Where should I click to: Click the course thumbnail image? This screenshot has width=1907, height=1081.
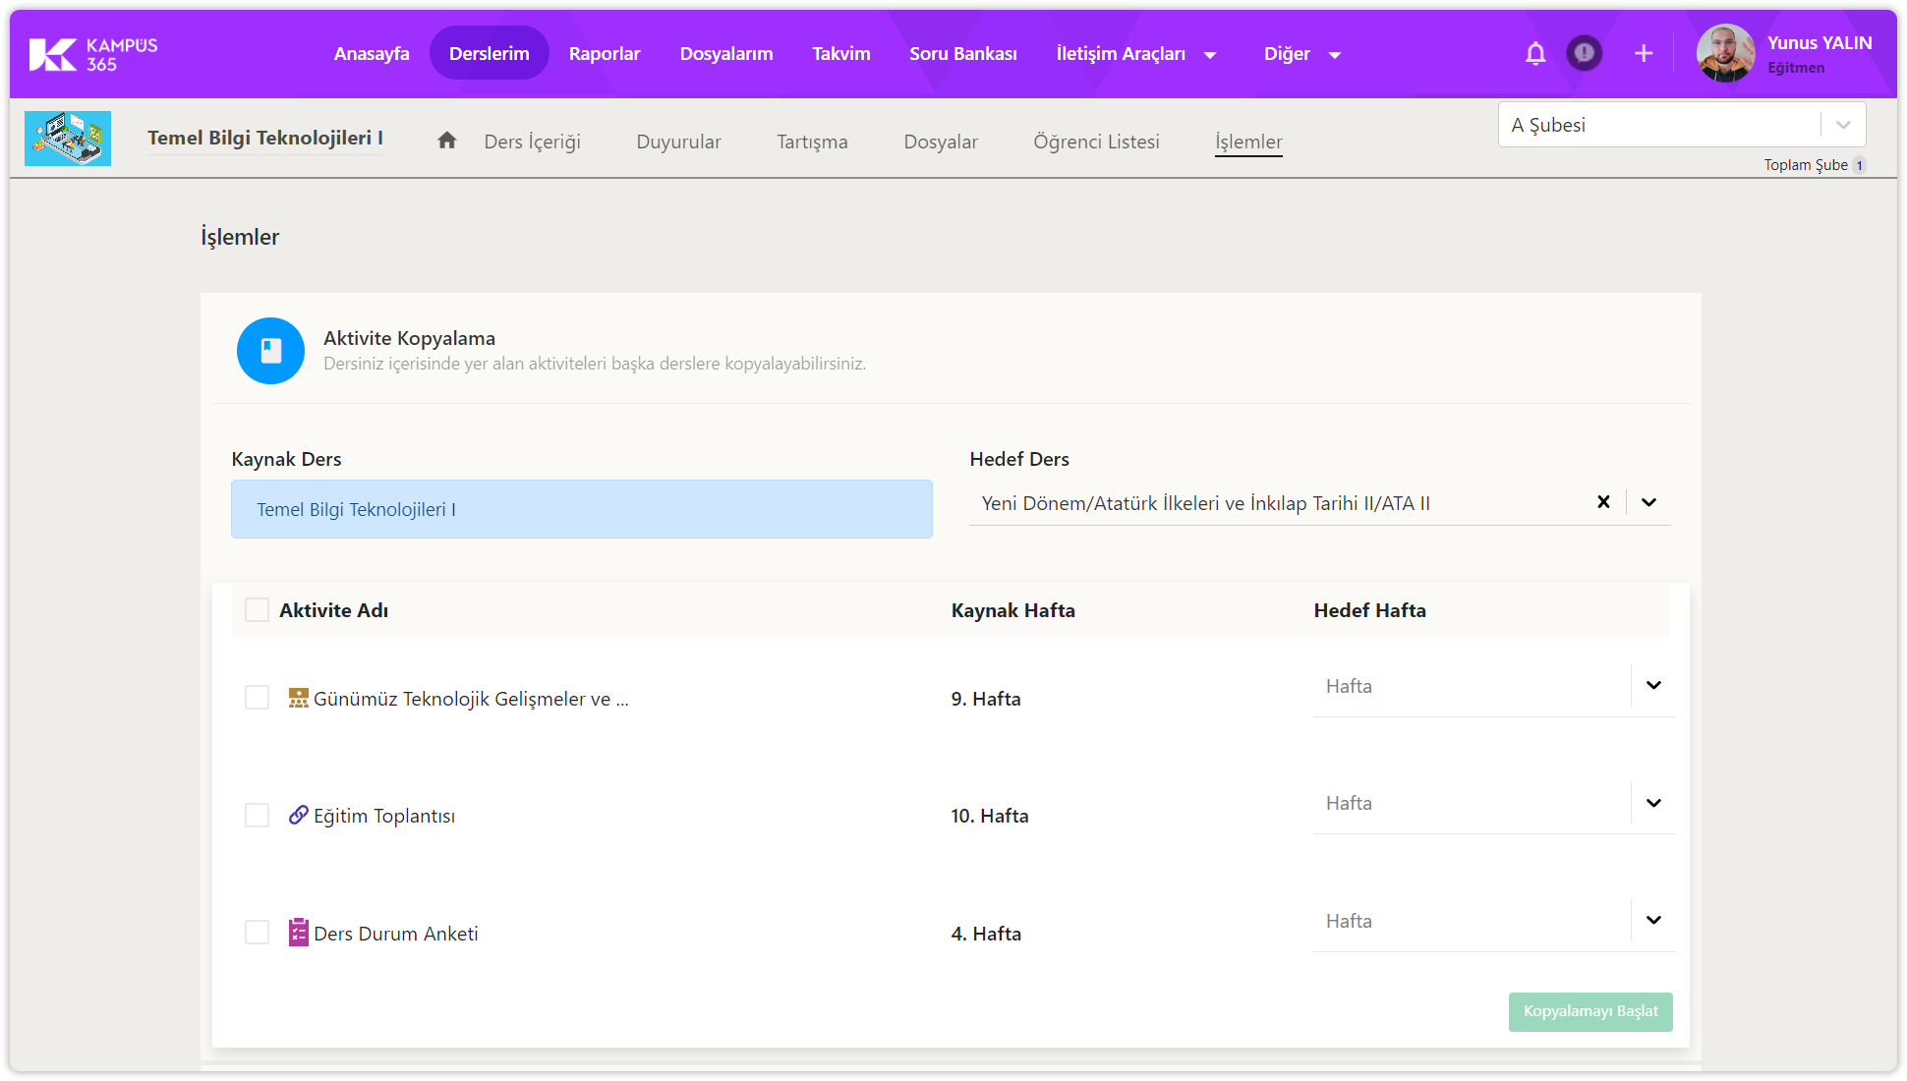click(x=68, y=139)
